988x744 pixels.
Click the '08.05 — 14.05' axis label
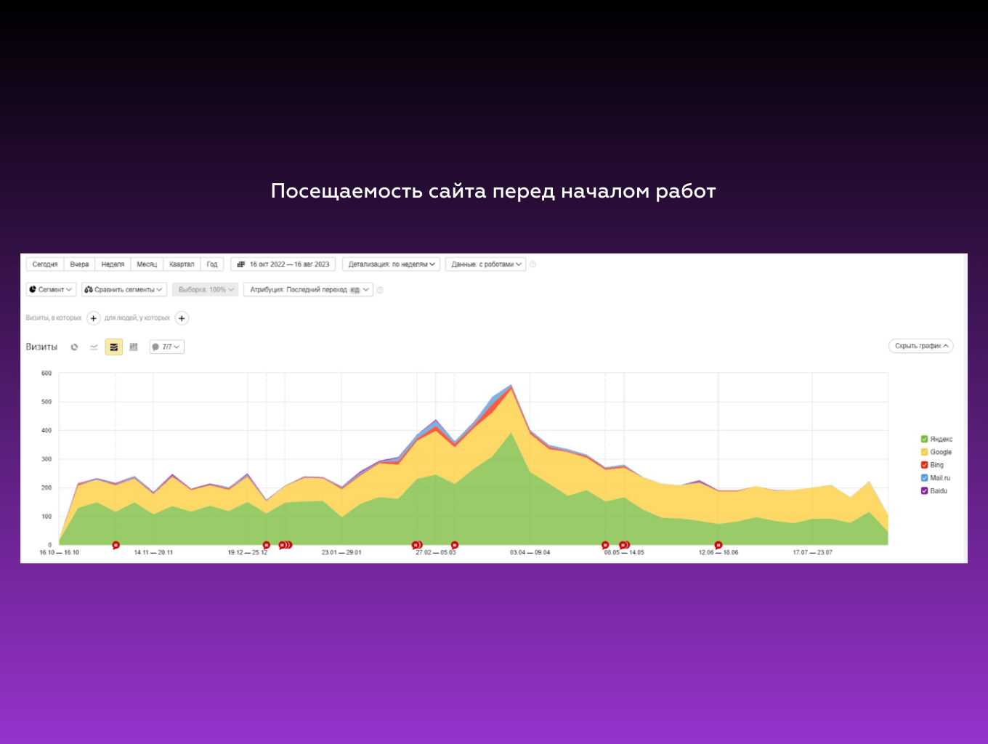[x=624, y=553]
